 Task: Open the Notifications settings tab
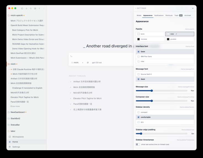159,15
